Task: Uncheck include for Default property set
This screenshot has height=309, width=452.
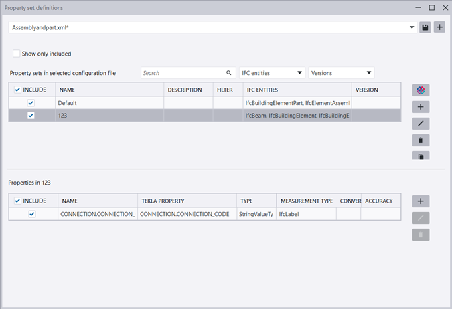Action: click(31, 103)
